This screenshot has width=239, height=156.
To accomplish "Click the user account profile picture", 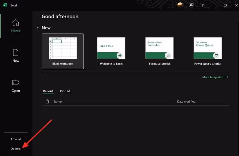I will pos(180,5).
